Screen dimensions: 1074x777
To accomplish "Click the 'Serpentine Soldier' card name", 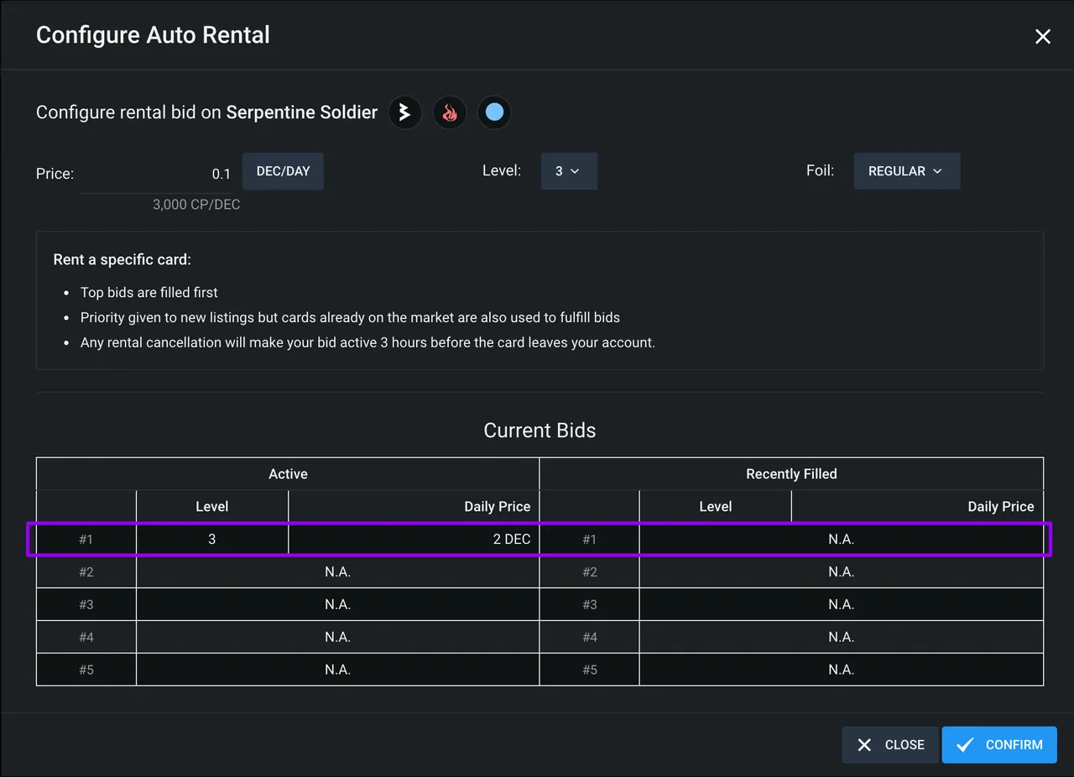I will coord(302,112).
